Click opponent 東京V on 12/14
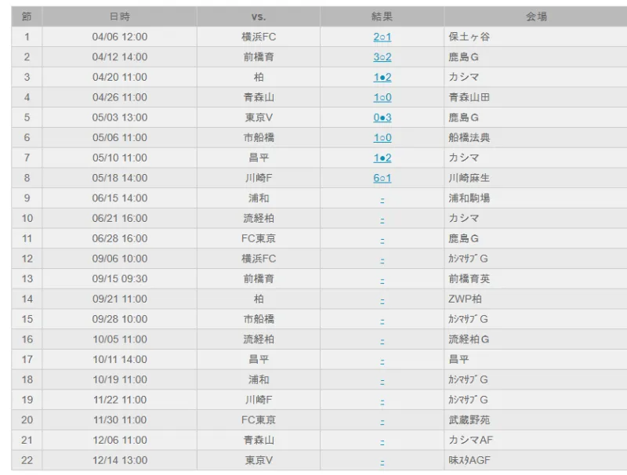627x475 pixels. pos(259,460)
